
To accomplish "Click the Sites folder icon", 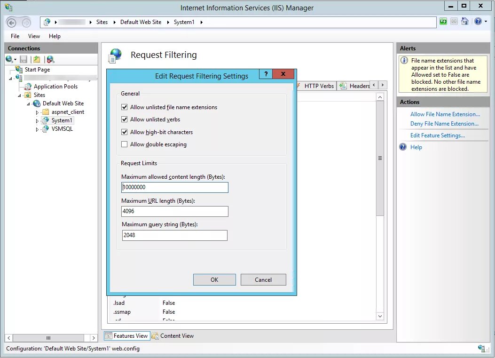I will (28, 95).
